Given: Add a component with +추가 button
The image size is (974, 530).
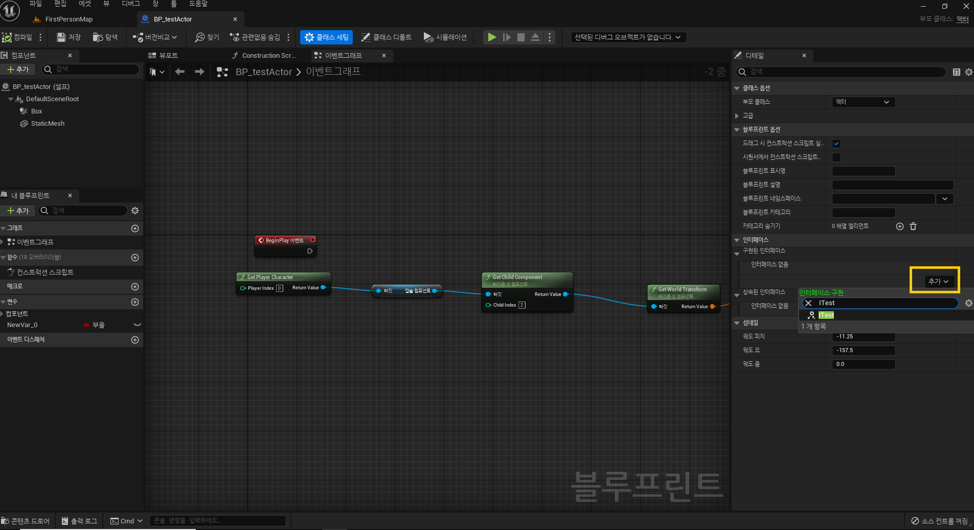Looking at the screenshot, I should 18,69.
